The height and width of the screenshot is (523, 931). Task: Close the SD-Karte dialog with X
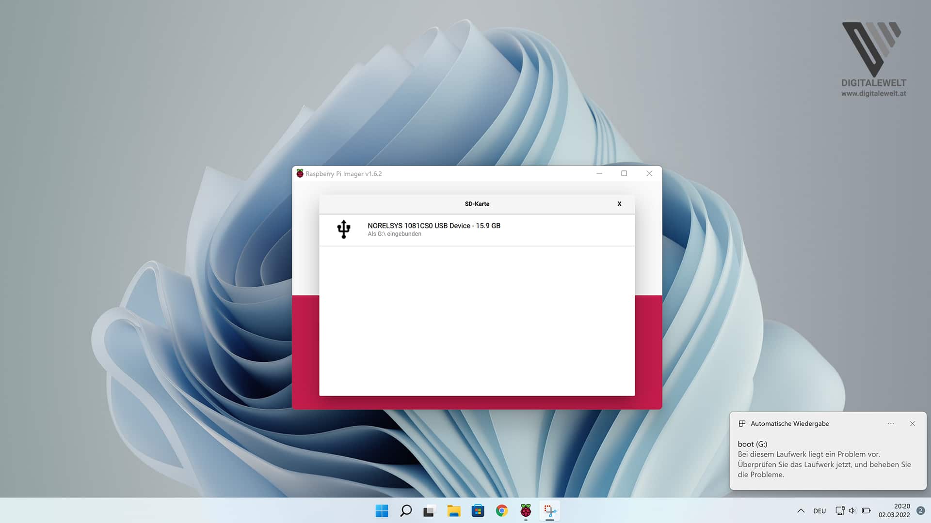619,204
